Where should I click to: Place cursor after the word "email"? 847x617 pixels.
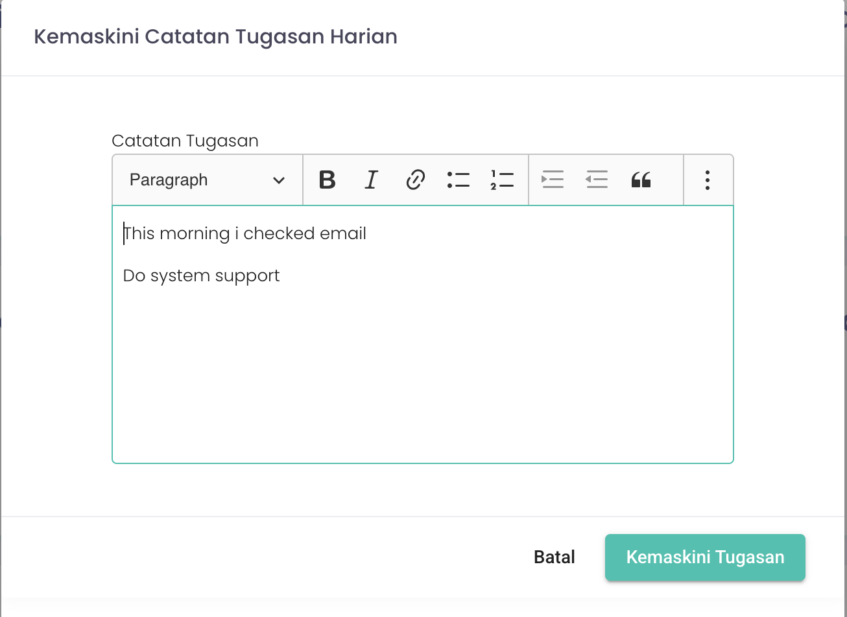pos(368,233)
